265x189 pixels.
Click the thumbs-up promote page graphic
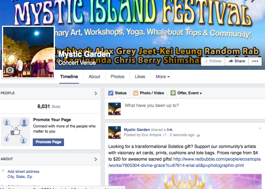tap(15, 131)
